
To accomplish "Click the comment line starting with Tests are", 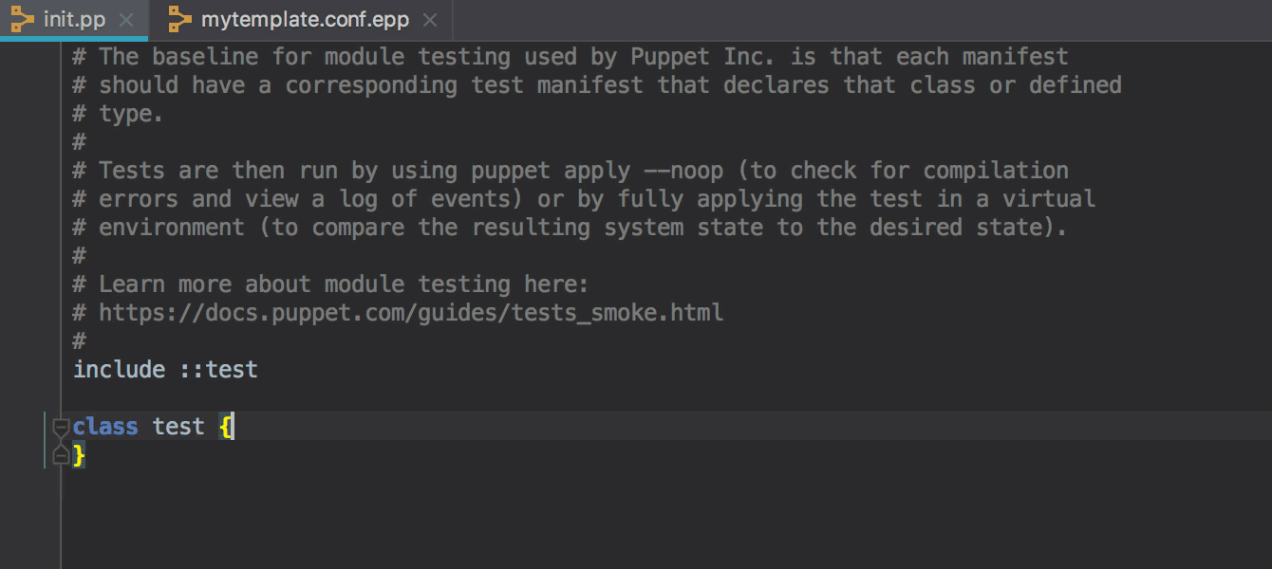I will pyautogui.click(x=571, y=170).
